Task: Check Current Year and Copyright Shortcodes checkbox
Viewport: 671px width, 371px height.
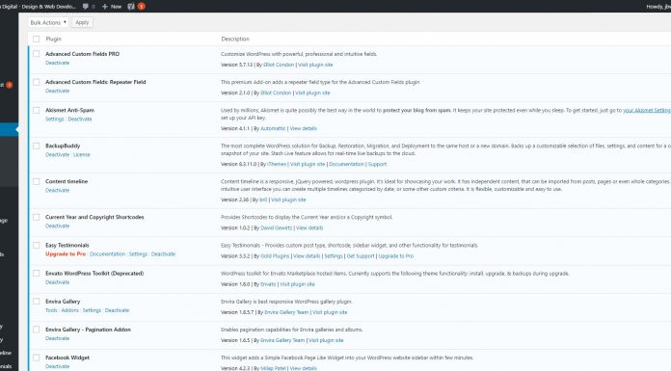Action: tap(37, 218)
